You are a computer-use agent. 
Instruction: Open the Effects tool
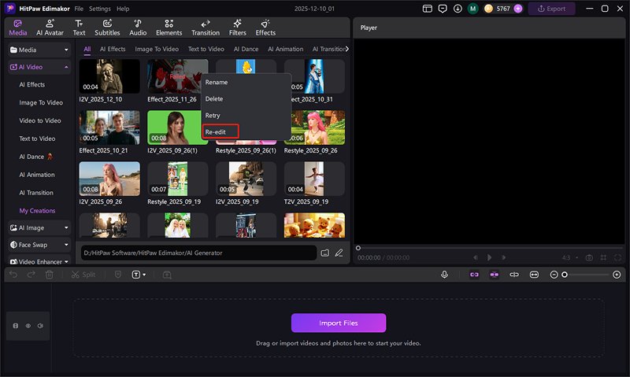click(265, 28)
